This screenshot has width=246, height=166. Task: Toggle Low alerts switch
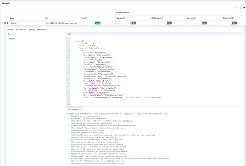tap(204, 23)
